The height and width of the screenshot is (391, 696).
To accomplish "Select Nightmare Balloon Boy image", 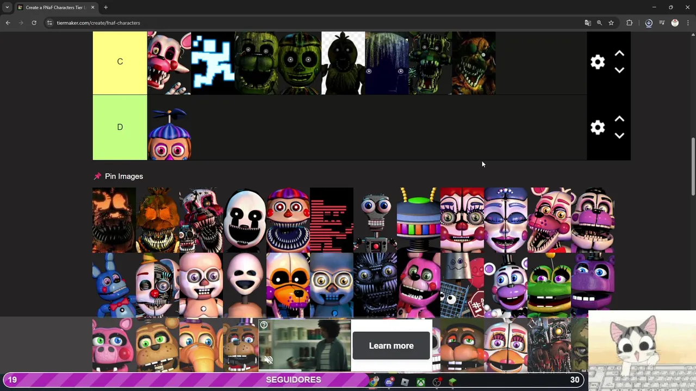I will 288,220.
